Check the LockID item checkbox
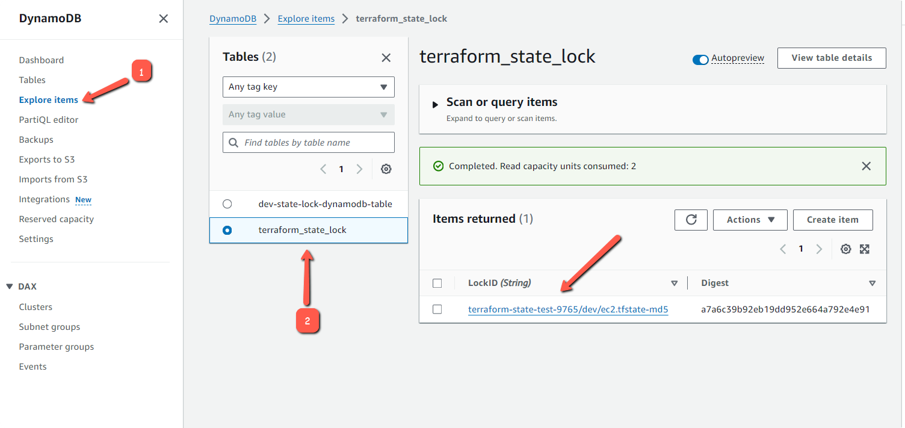This screenshot has width=905, height=428. point(437,309)
